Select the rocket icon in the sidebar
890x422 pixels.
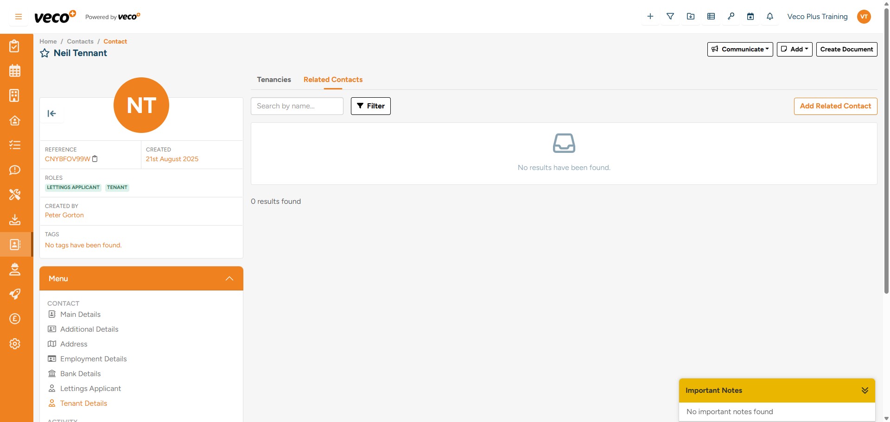[x=15, y=294]
